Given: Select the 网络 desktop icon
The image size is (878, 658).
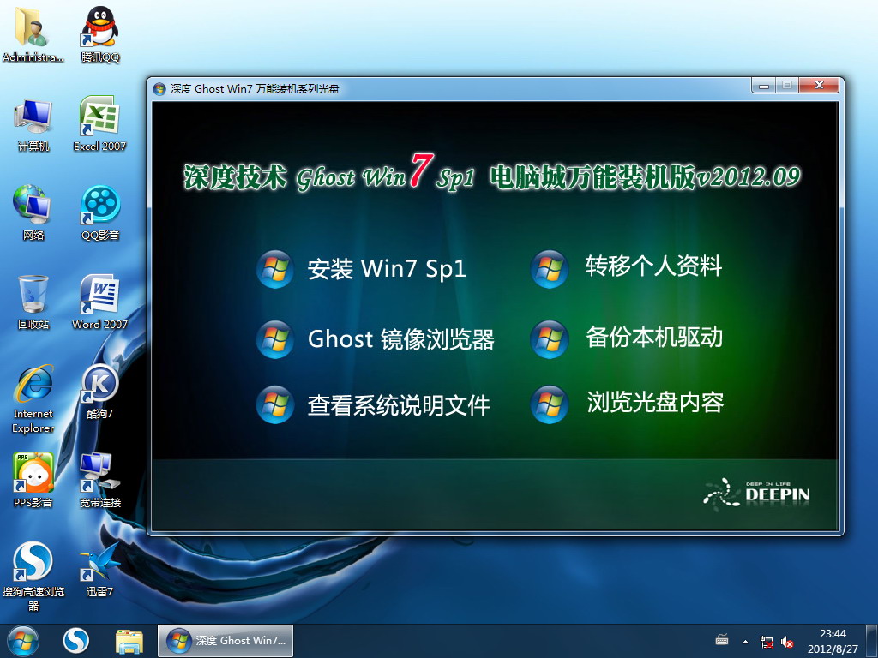Looking at the screenshot, I should [33, 212].
